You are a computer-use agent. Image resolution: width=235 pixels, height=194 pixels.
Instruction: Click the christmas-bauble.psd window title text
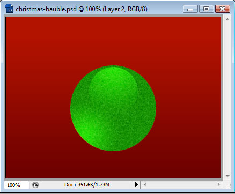82,9
